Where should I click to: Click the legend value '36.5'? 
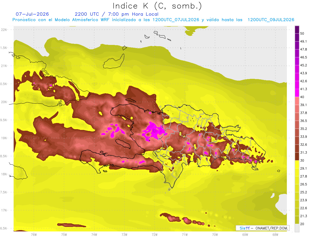[x=304, y=121]
